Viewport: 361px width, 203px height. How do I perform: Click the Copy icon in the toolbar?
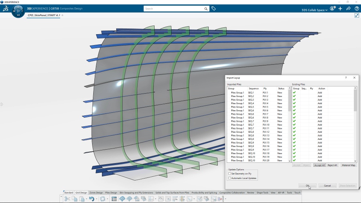pos(74,199)
